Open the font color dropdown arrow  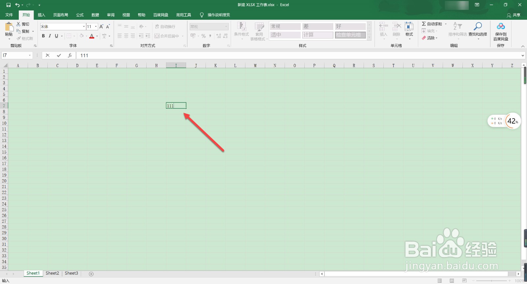(x=97, y=36)
